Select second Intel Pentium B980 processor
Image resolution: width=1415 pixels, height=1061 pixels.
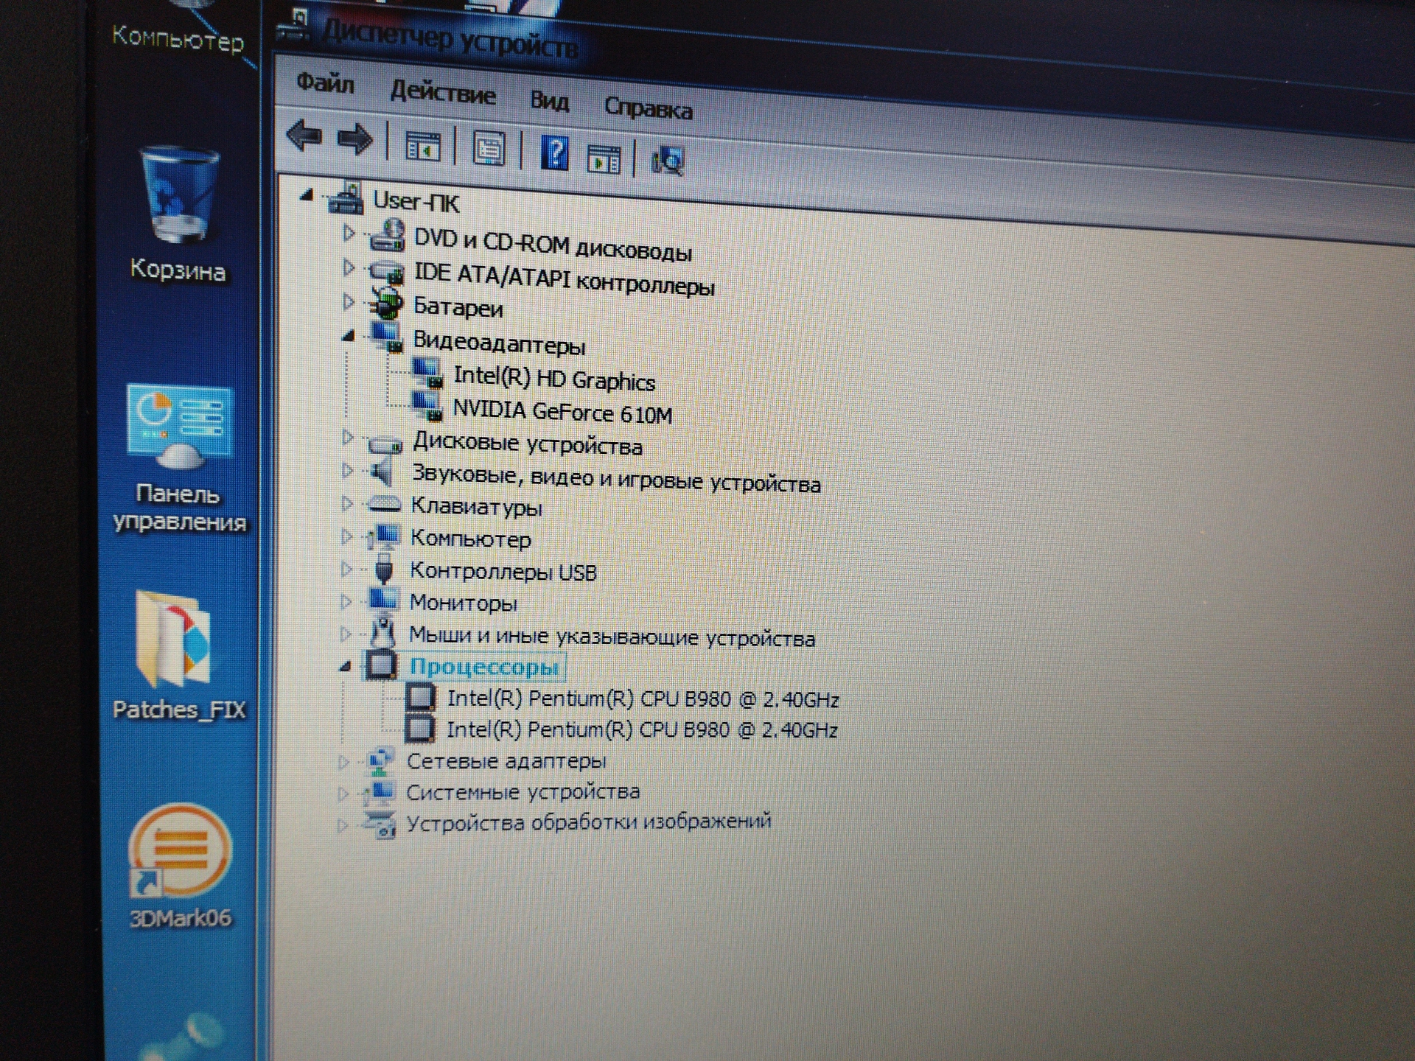[642, 729]
